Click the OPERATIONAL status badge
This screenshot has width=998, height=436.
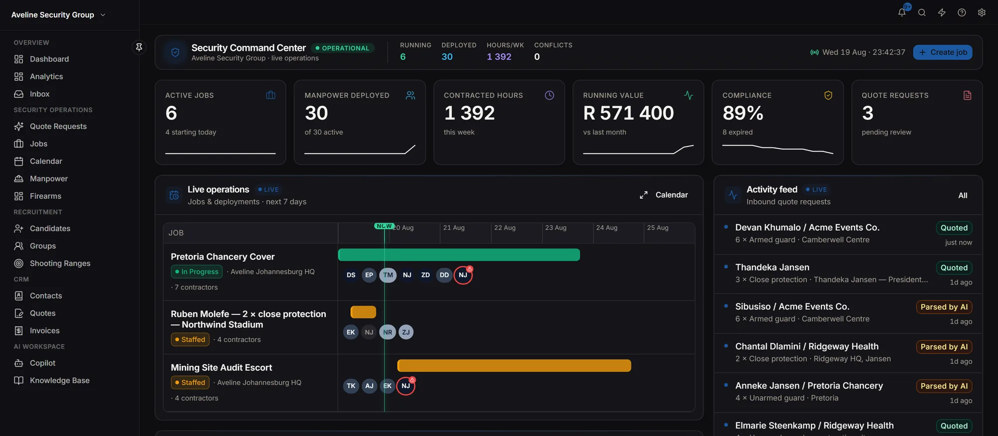(x=343, y=48)
